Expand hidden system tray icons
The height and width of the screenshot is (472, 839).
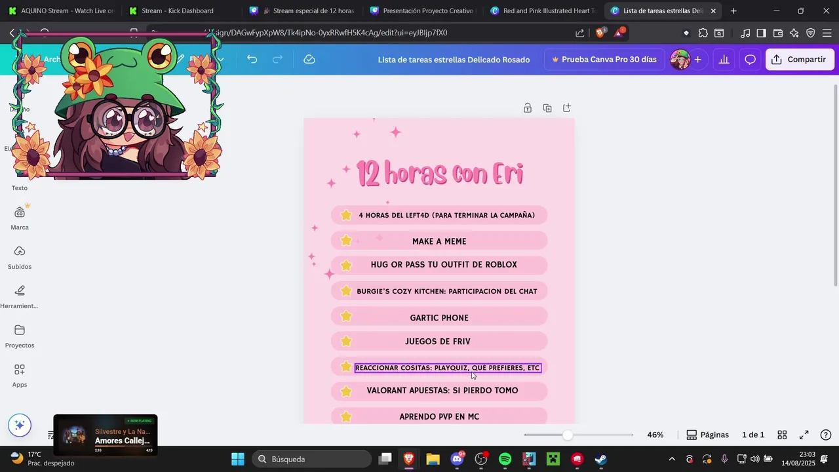pyautogui.click(x=671, y=459)
